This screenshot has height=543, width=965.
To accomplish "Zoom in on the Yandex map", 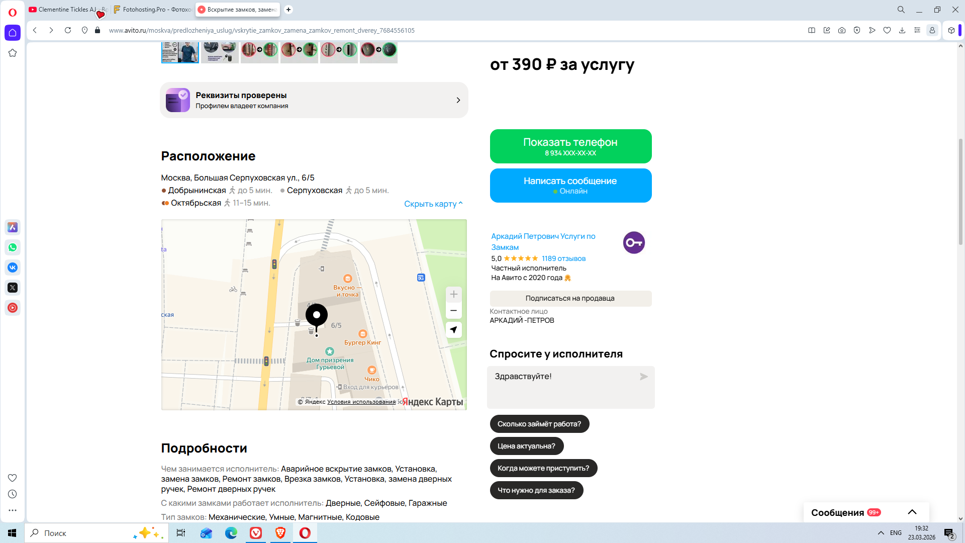I will [453, 294].
